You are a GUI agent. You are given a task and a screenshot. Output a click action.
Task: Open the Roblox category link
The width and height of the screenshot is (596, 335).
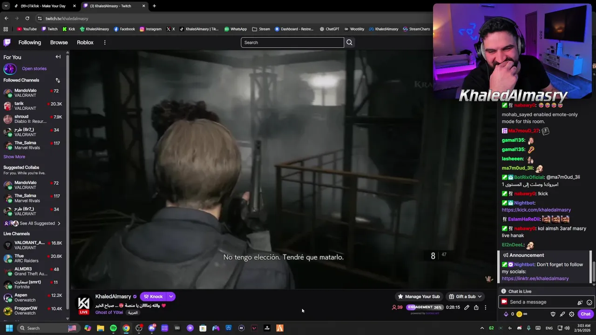[x=85, y=42]
